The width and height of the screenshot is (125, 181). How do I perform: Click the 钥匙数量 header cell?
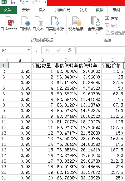click(x=42, y=65)
